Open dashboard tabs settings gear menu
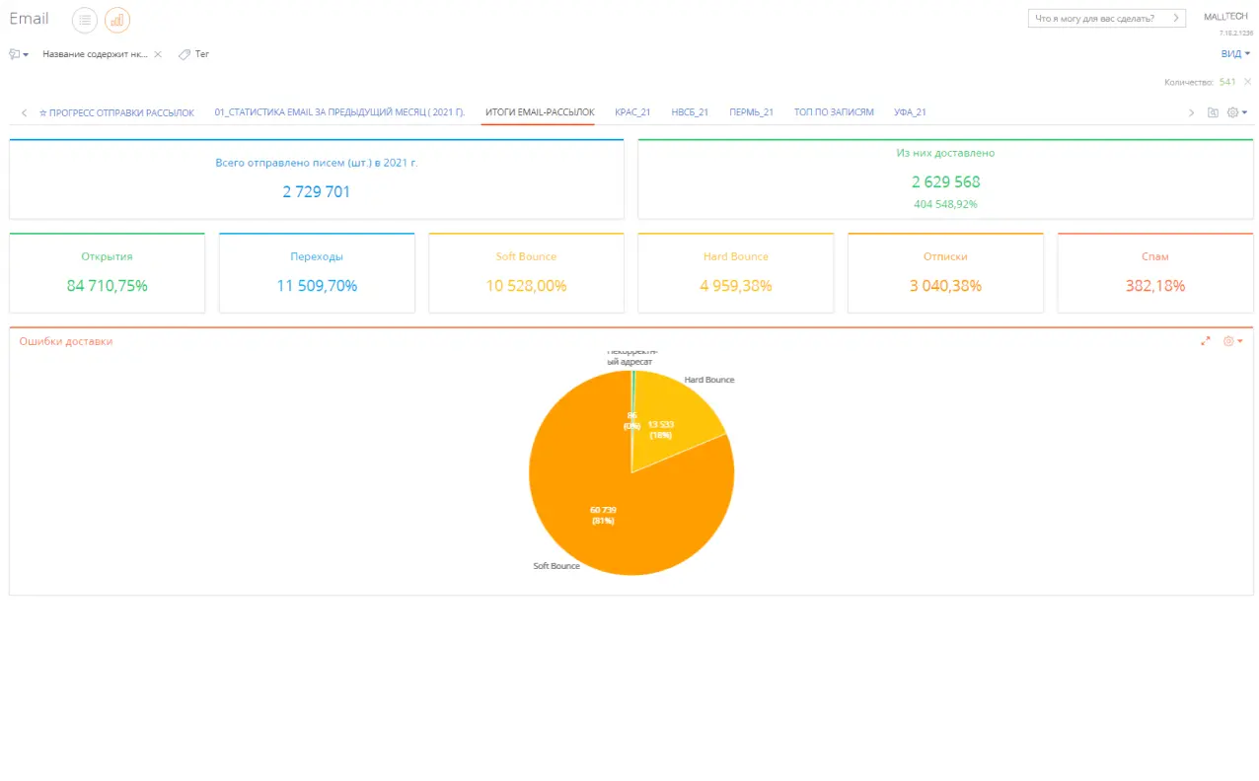Image resolution: width=1259 pixels, height=781 pixels. point(1236,113)
